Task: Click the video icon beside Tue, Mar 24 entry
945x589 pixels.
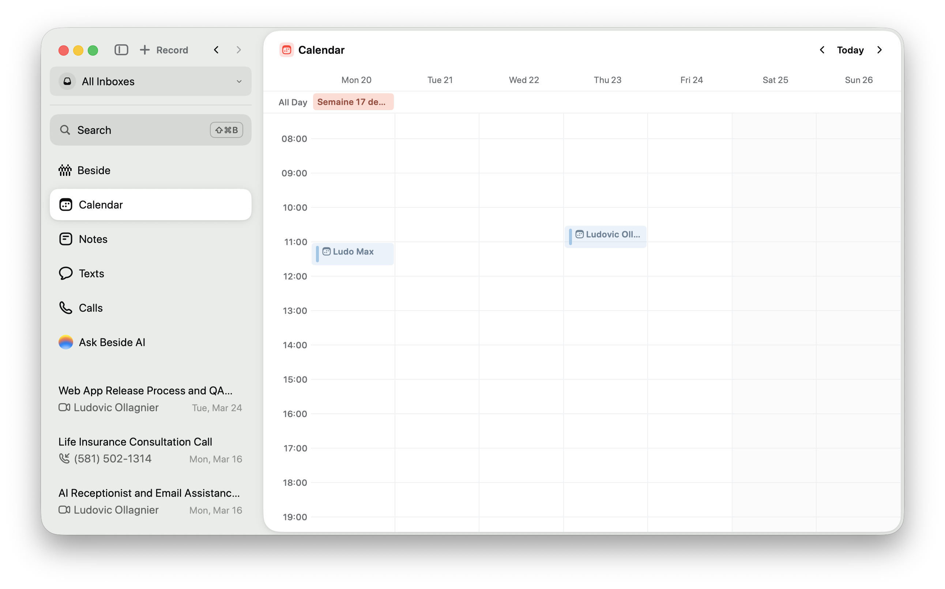Action: click(64, 408)
